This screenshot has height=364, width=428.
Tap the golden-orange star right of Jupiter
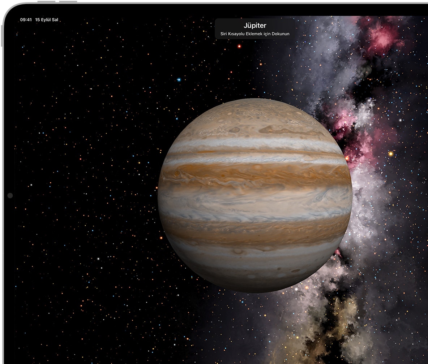(x=391, y=154)
